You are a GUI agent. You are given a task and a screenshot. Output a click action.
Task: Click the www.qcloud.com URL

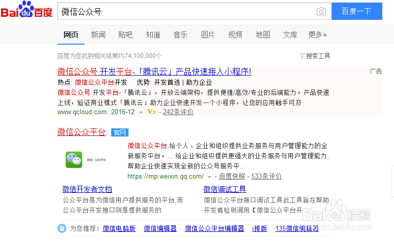82,112
